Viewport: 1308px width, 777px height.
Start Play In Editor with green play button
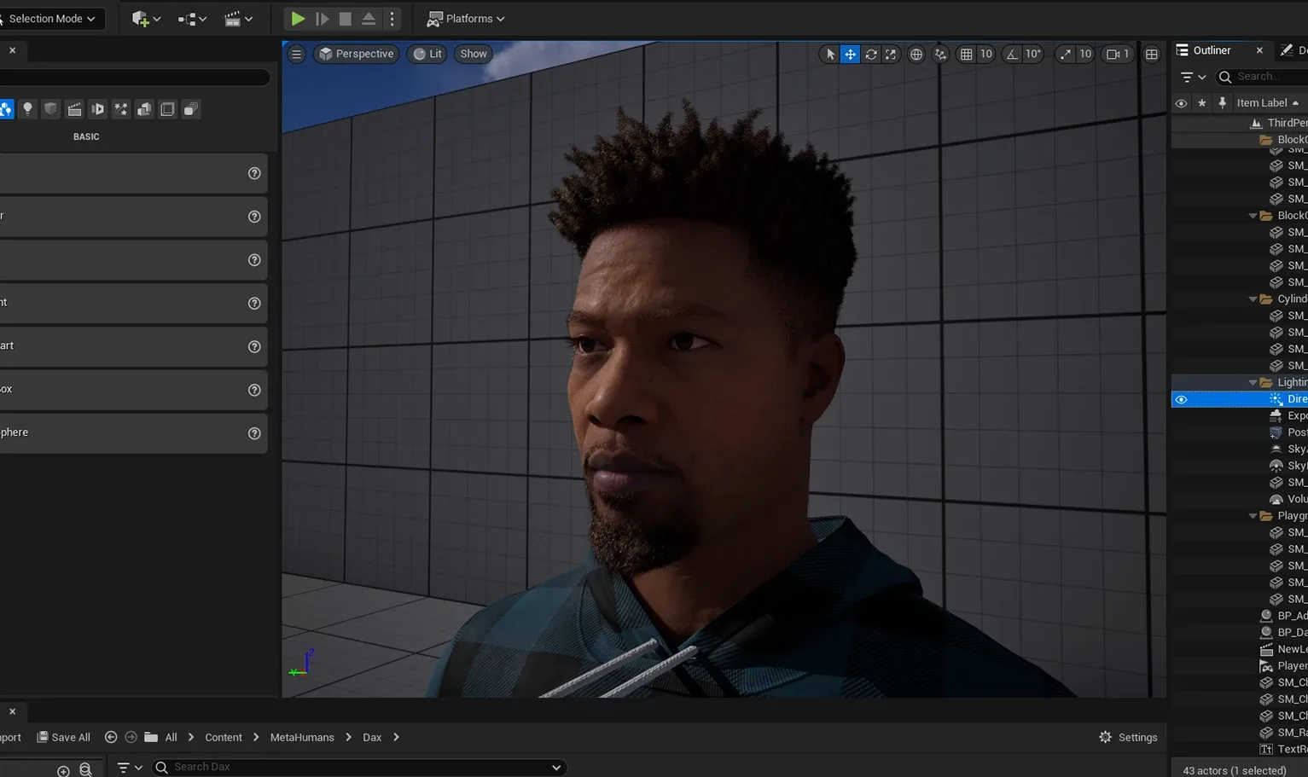pos(298,18)
